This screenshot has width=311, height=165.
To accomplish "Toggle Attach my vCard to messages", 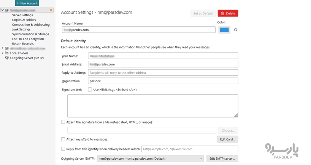I will click(63, 140).
